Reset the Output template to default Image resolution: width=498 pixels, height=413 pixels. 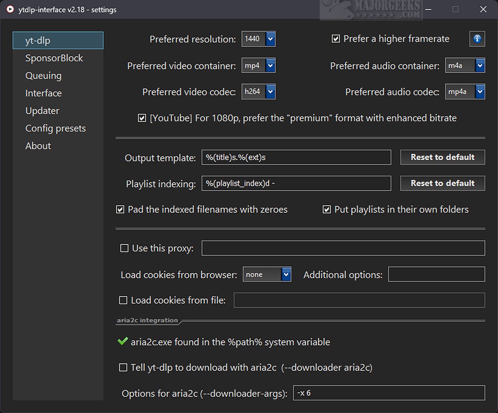pyautogui.click(x=442, y=157)
